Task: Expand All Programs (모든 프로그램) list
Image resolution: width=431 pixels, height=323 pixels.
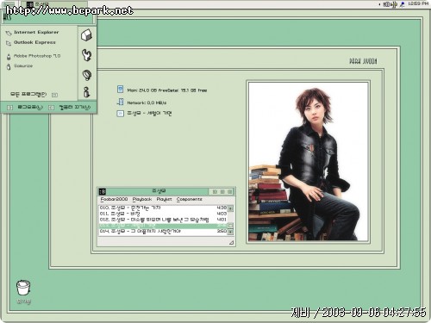Action: (28, 94)
